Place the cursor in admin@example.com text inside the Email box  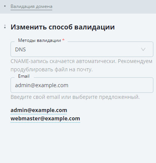42,85
